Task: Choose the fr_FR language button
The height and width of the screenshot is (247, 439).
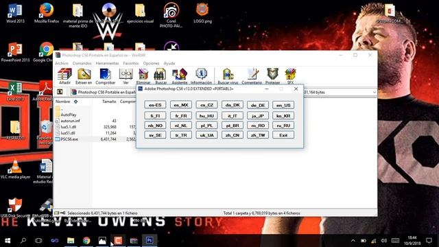Action: (181, 116)
